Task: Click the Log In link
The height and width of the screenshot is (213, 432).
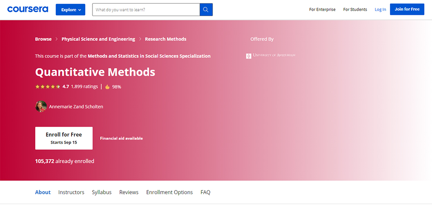Action: pos(380,9)
